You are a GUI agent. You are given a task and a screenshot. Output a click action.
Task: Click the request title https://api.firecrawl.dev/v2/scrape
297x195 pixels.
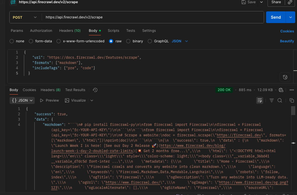coord(48,2)
